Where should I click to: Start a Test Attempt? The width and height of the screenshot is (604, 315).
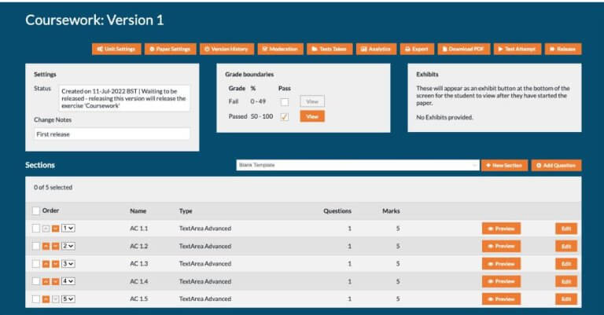(x=517, y=49)
